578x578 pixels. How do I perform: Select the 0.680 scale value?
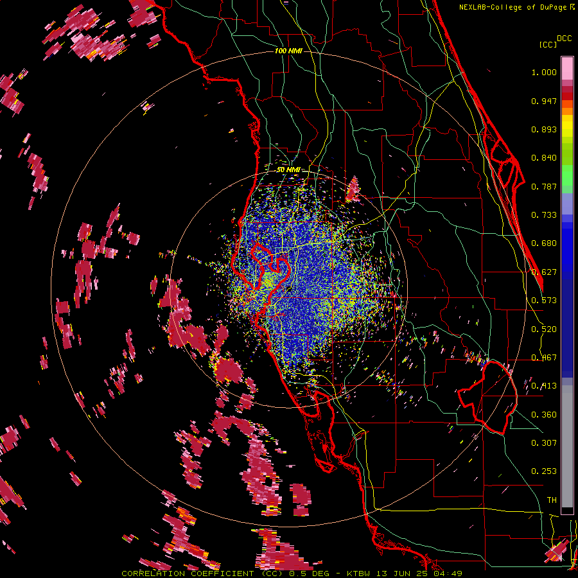click(x=544, y=243)
